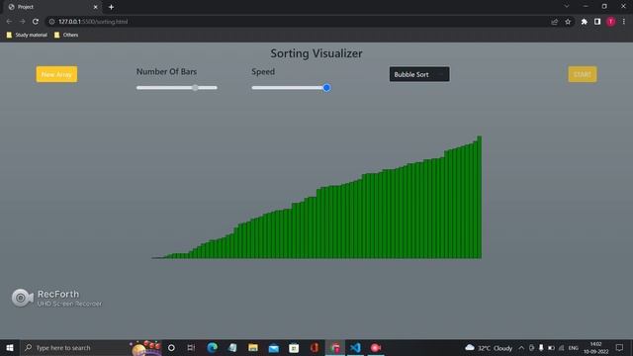Open Chrome three-dot menu
Viewport: 633px width, 356px height.
point(624,22)
